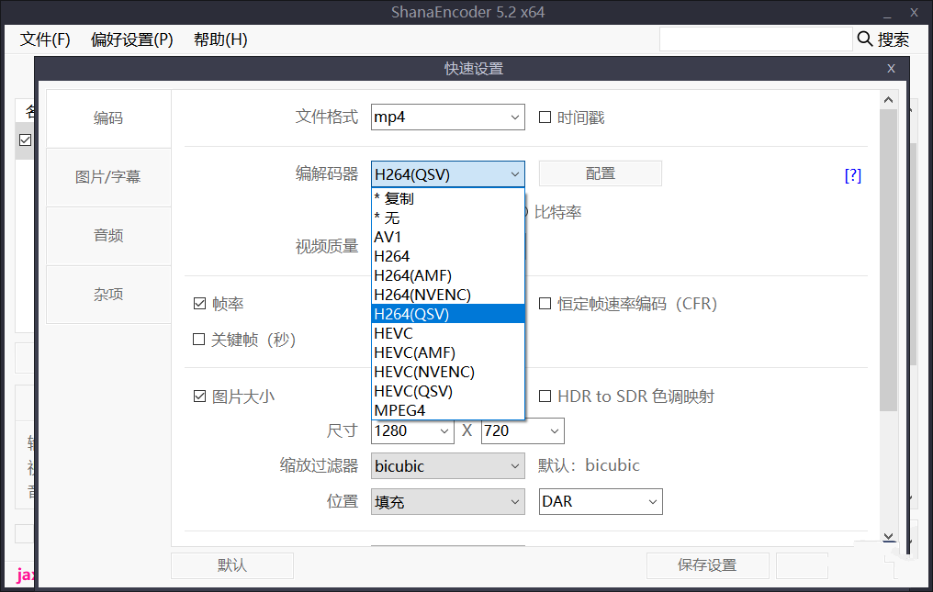
Task: Close the 快速设置 dialog
Action: 891,69
